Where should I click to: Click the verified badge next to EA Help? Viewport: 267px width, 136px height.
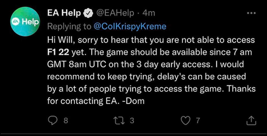click(x=88, y=13)
